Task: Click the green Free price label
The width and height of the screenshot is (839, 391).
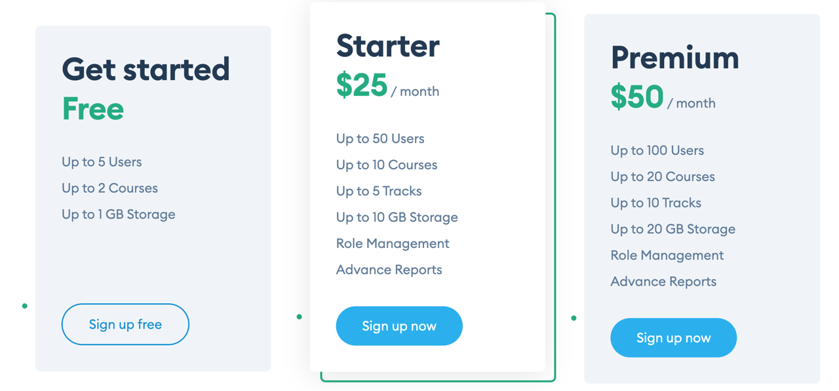Action: coord(92,109)
